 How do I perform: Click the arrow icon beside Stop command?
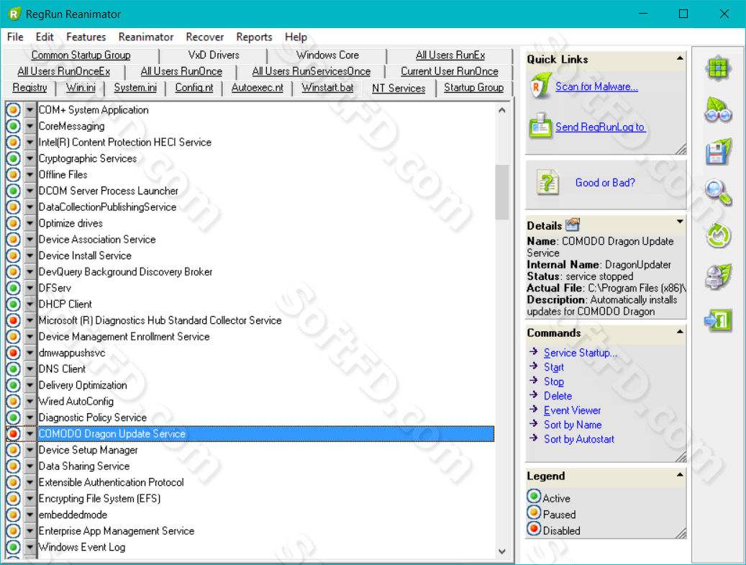point(533,381)
